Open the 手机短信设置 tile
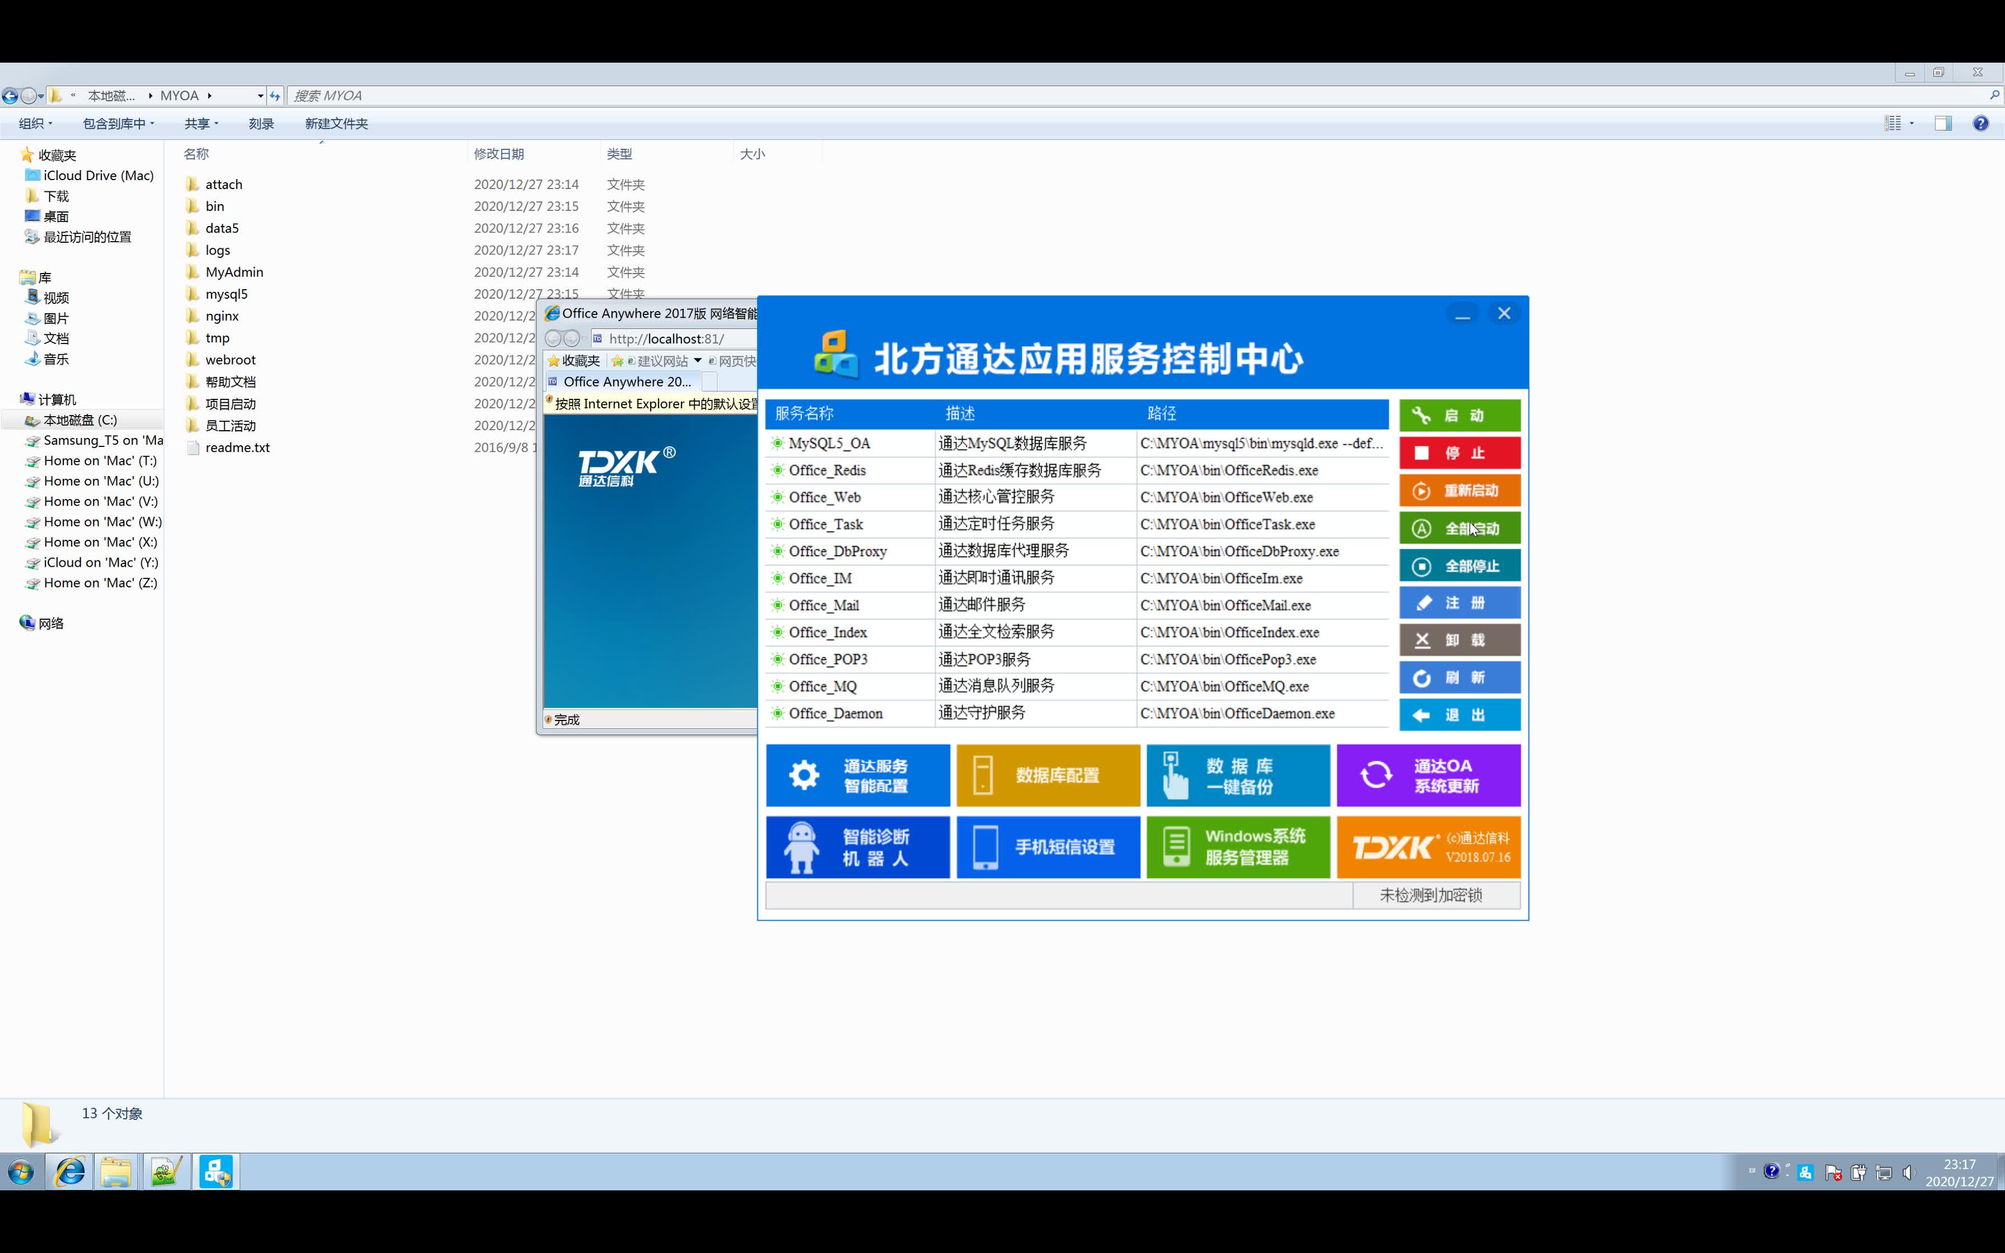The image size is (2005, 1253). [1048, 847]
